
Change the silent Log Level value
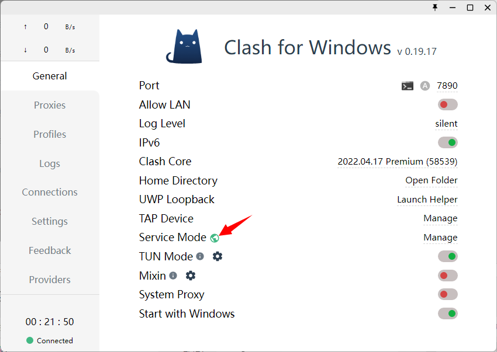pos(446,124)
